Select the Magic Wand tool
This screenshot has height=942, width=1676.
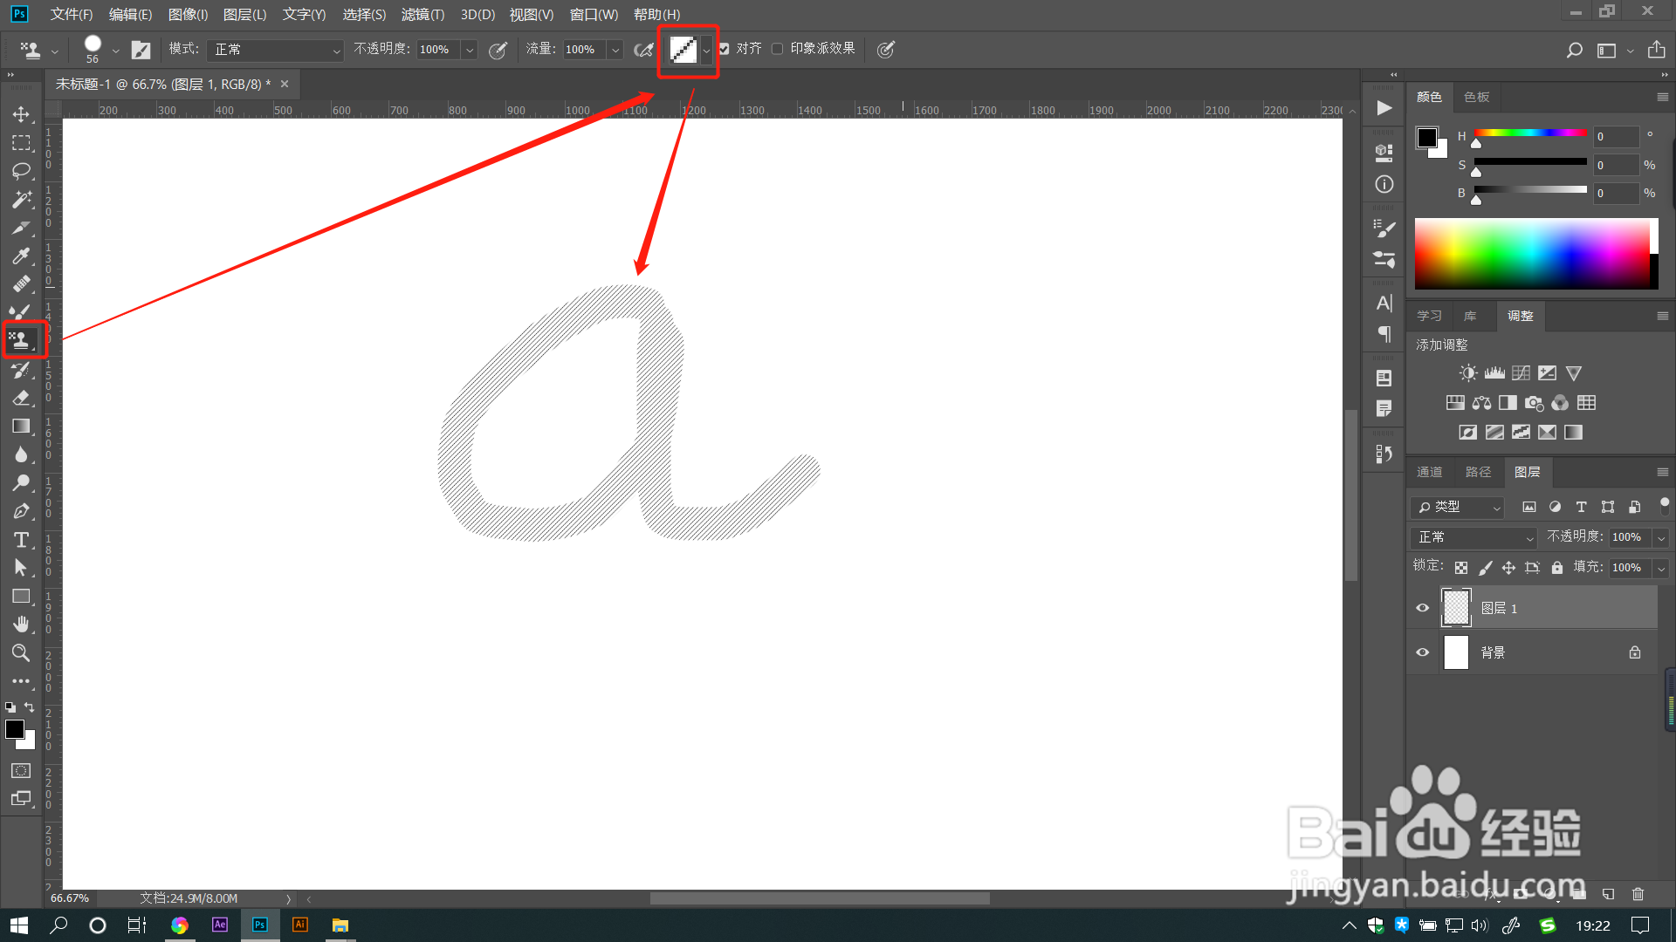point(21,200)
